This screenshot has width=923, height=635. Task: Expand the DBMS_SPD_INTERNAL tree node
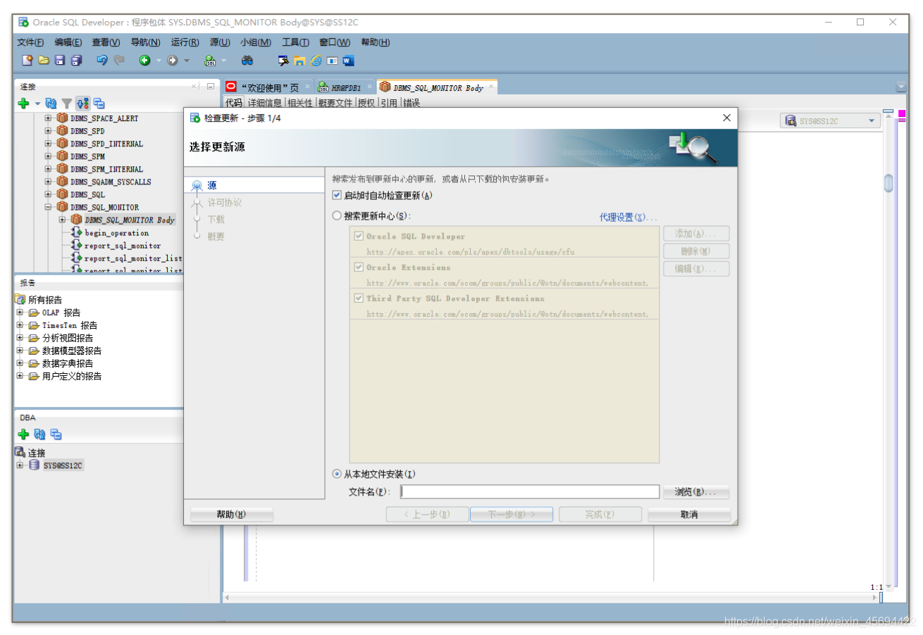pos(49,144)
